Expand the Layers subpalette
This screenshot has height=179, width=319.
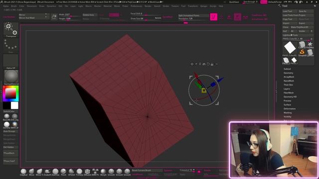tap(287, 89)
